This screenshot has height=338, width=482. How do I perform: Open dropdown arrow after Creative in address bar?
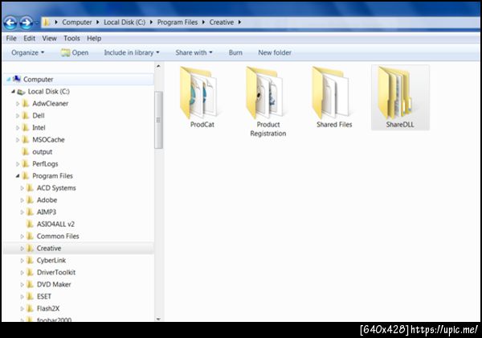(x=239, y=23)
